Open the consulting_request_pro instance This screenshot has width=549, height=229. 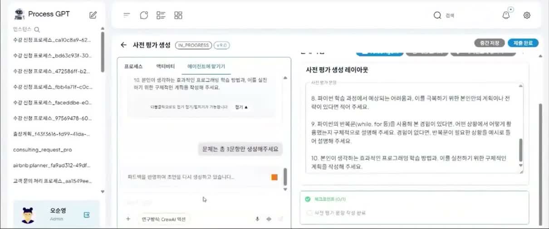[43, 149]
